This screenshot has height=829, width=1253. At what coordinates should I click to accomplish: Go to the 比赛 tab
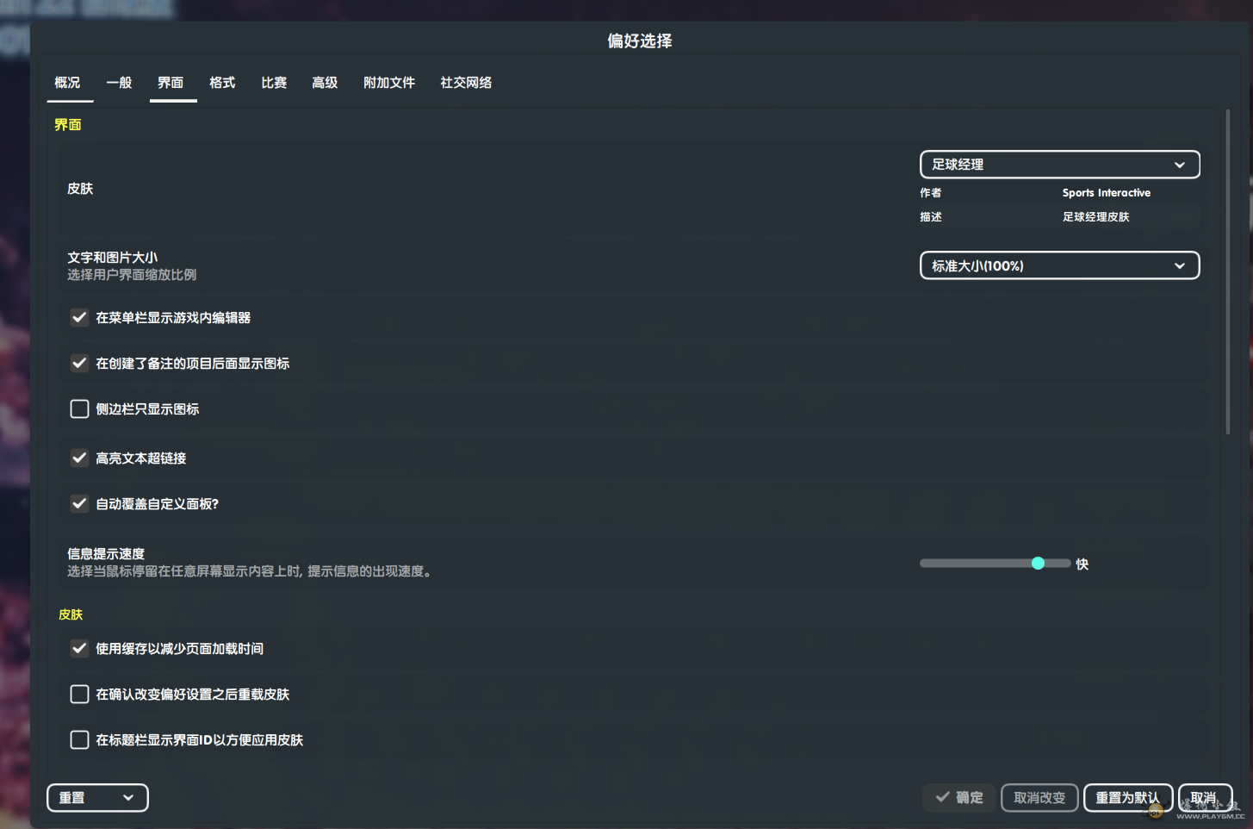pyautogui.click(x=274, y=83)
